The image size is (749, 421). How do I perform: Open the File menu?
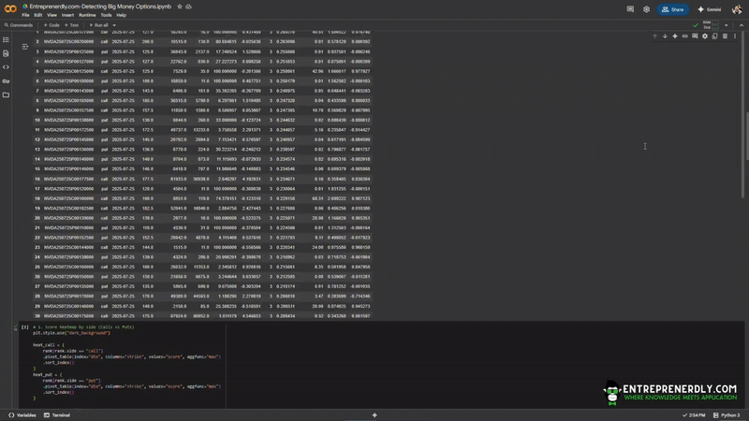coord(25,15)
